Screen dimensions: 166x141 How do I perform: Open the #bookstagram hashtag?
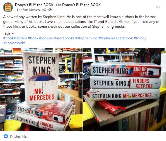tap(15, 38)
